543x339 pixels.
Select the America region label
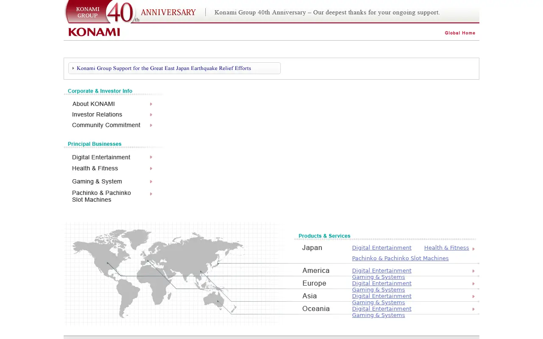[x=316, y=271]
